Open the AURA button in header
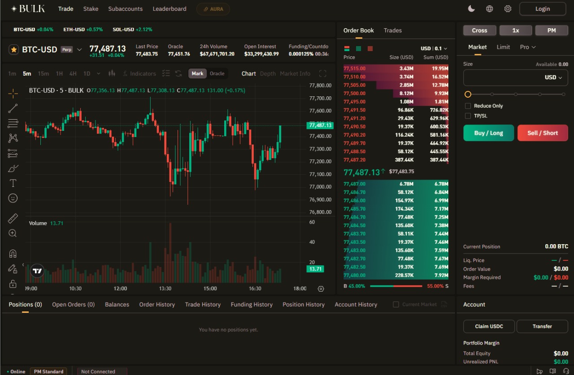The image size is (574, 375). point(213,9)
